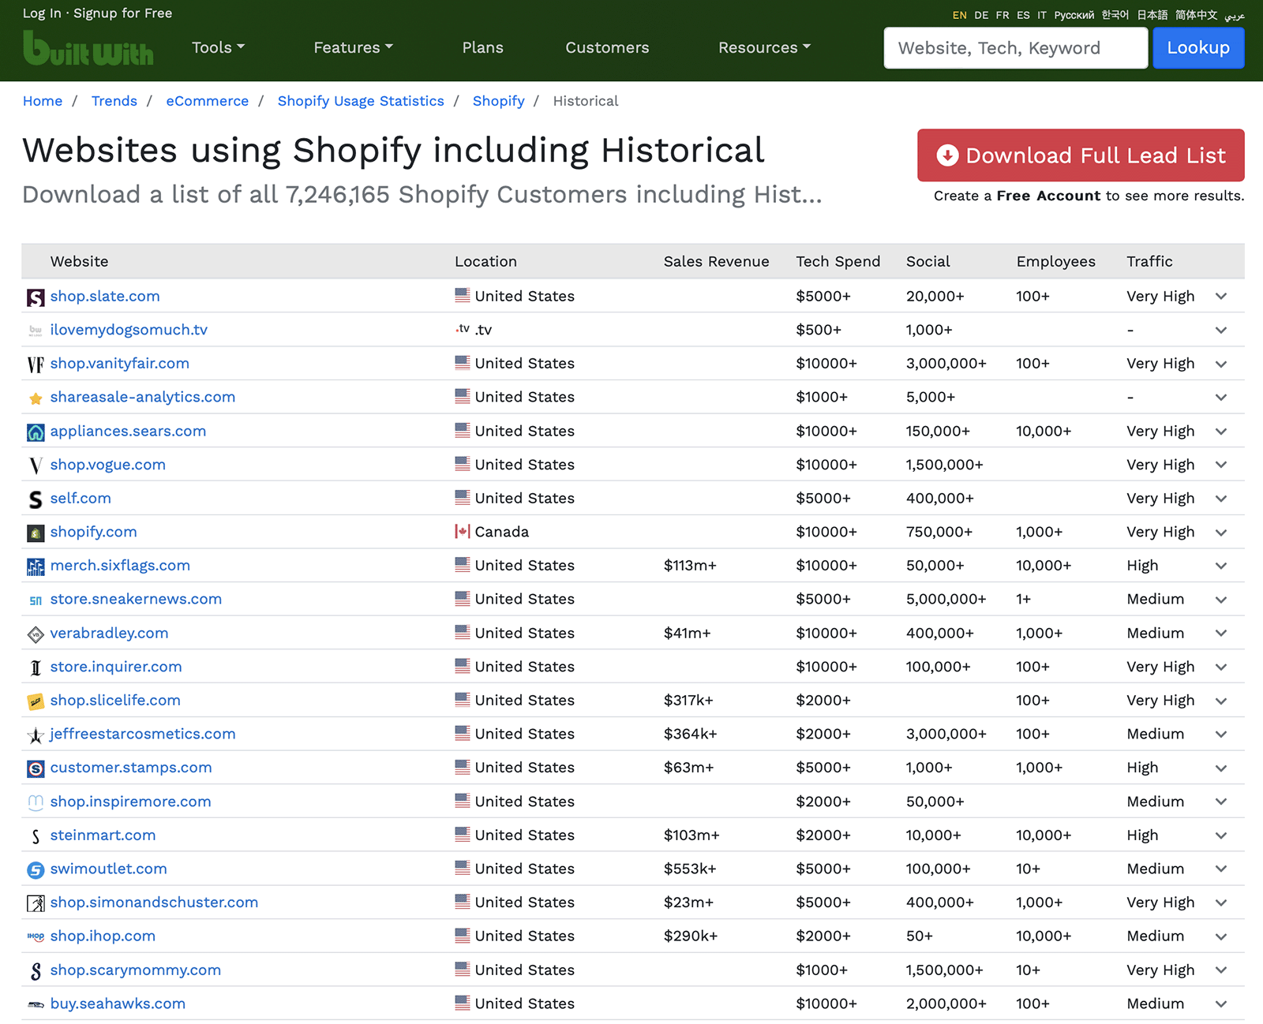Open Shopify Usage Statistics breadcrumb
The image size is (1263, 1024).
(361, 101)
